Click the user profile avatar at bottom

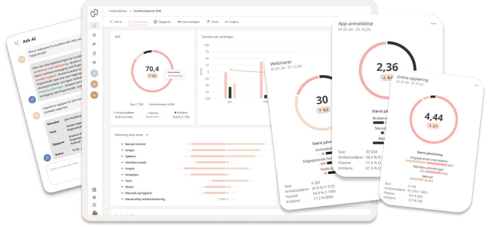click(95, 213)
